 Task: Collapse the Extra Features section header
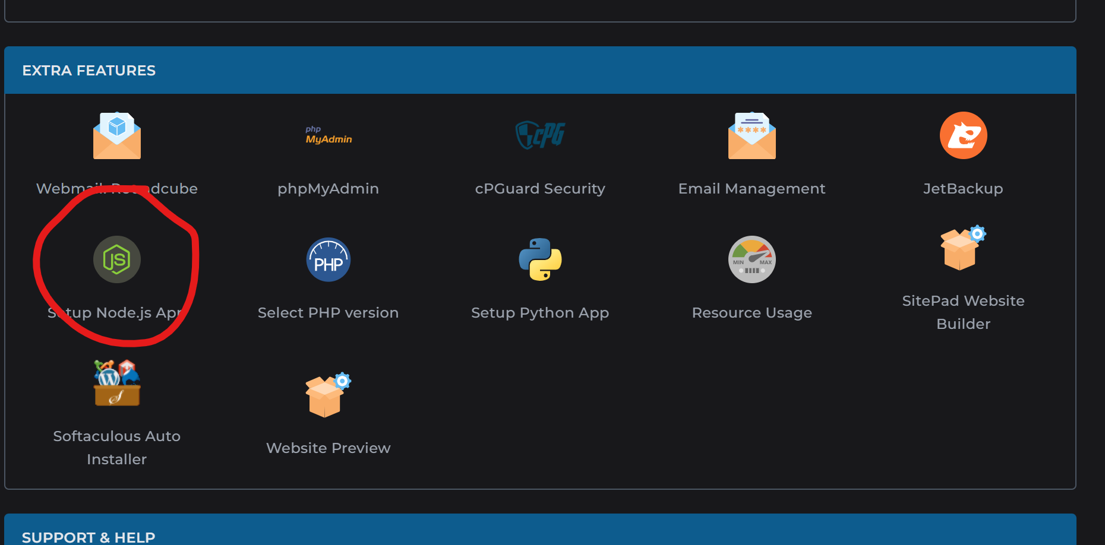click(89, 71)
